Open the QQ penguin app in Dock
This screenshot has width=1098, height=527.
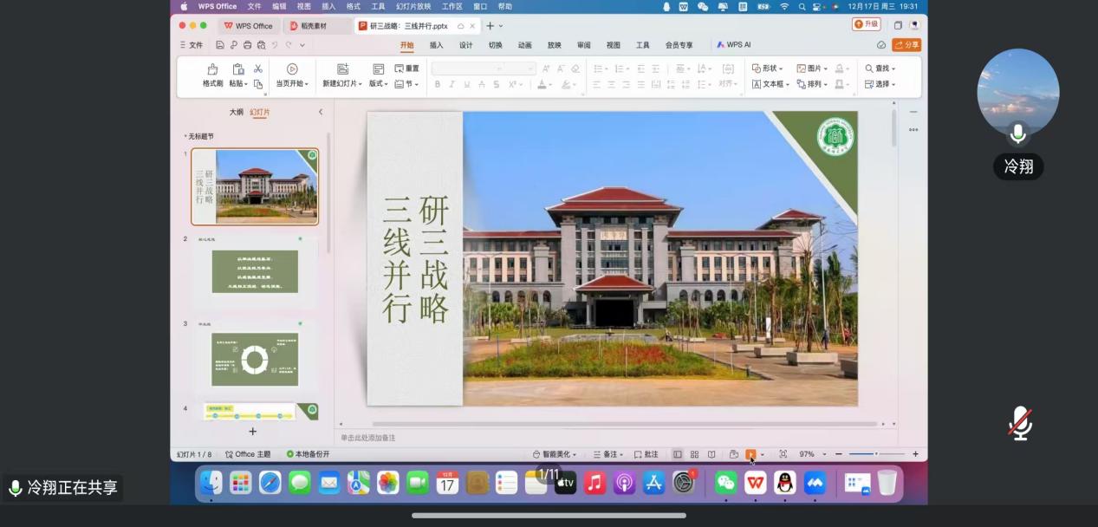pos(785,483)
